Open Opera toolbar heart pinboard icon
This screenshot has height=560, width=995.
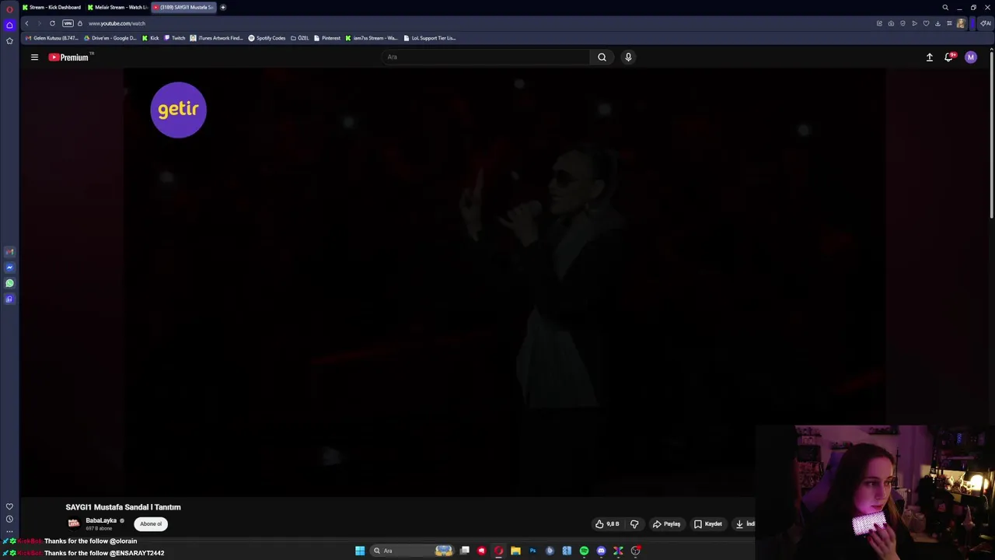[926, 23]
